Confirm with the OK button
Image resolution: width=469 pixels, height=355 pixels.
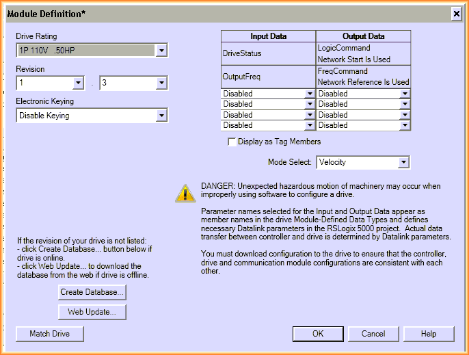point(318,334)
